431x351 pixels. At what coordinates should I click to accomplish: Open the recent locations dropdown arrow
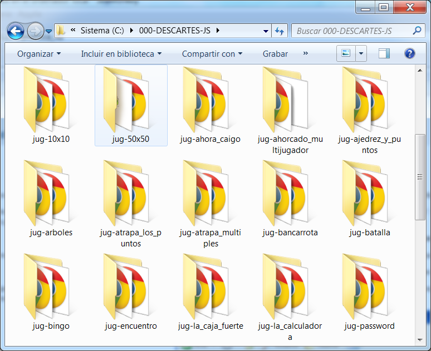pos(49,31)
